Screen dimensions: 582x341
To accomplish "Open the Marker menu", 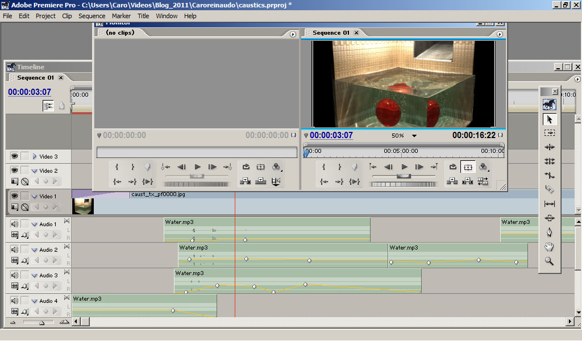I will click(122, 16).
